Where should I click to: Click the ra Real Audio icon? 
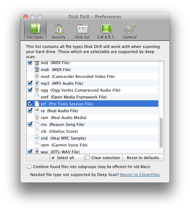(x=37, y=111)
